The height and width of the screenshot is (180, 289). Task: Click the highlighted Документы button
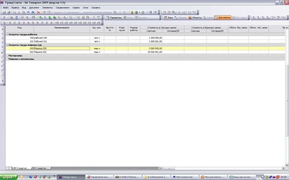pyautogui.click(x=223, y=18)
